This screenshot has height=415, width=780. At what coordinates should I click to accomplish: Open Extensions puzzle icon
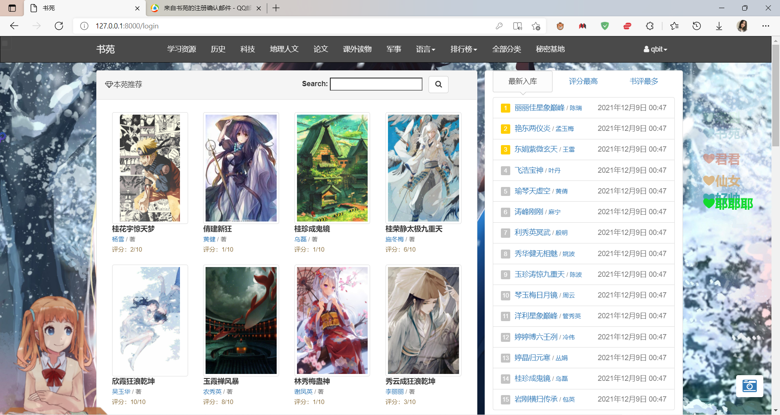coord(650,26)
